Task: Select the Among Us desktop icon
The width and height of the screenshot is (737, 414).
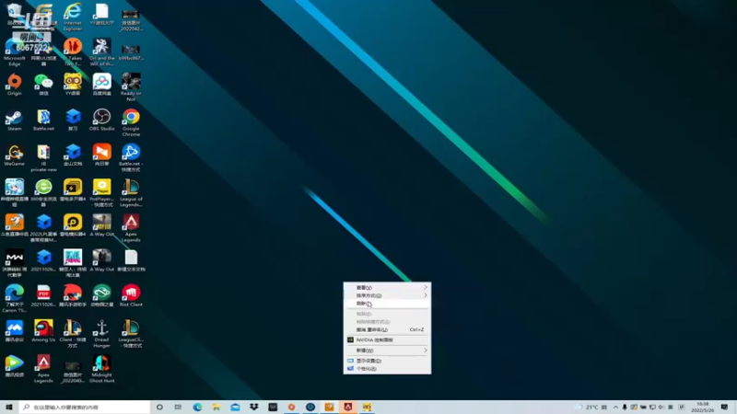Action: [x=43, y=331]
